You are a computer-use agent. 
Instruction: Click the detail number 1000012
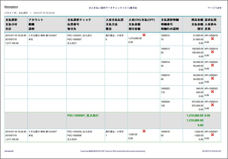pyautogui.click(x=165, y=35)
